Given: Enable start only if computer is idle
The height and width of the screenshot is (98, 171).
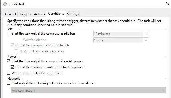Looking at the screenshot, I should coord(8,34).
